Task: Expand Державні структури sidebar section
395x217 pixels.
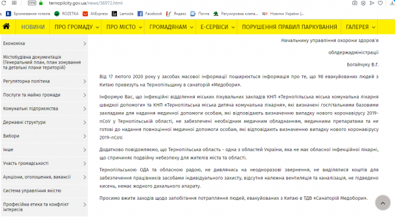Action: pyautogui.click(x=45, y=123)
